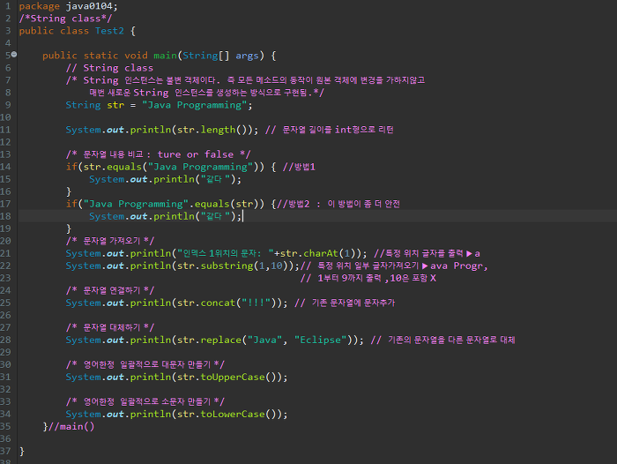Click the str variable in its declaration on line 9

pos(115,105)
